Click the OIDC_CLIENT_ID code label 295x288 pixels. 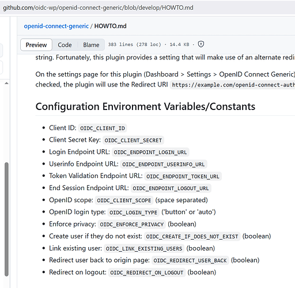coord(103,128)
